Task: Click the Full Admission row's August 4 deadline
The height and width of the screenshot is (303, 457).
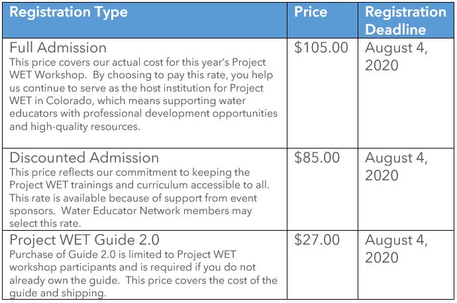Action: pyautogui.click(x=397, y=56)
